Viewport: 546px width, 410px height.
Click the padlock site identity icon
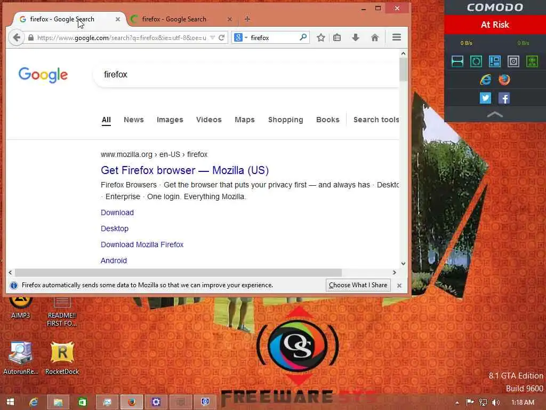(x=31, y=38)
